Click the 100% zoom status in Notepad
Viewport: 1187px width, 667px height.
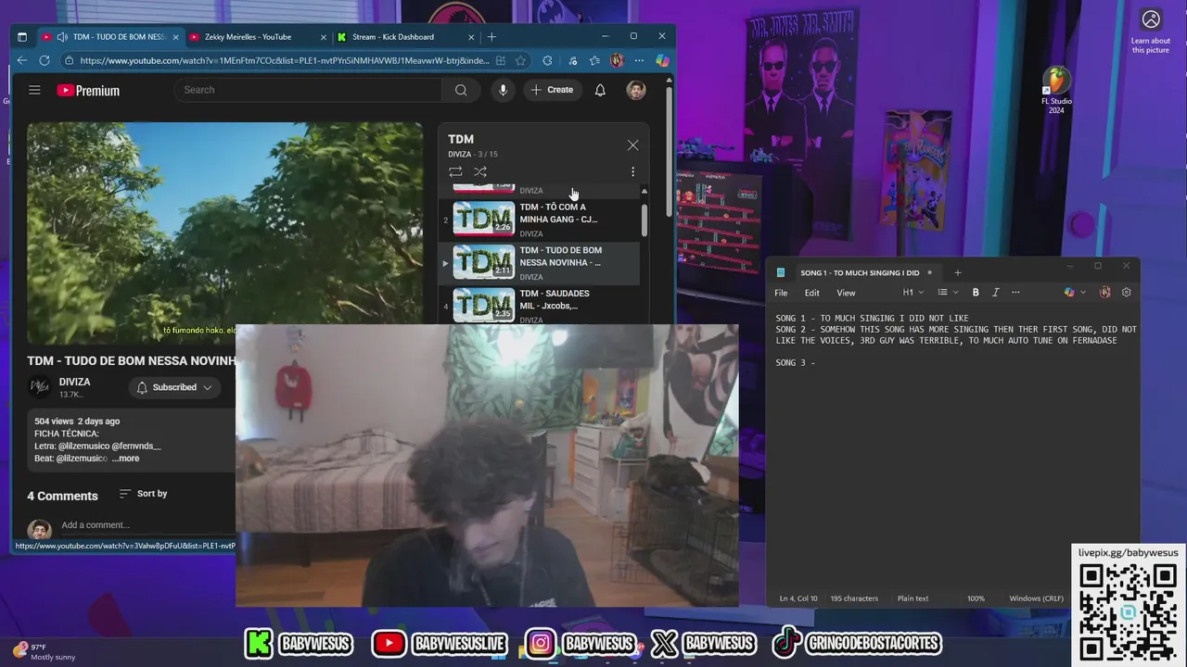pyautogui.click(x=976, y=598)
